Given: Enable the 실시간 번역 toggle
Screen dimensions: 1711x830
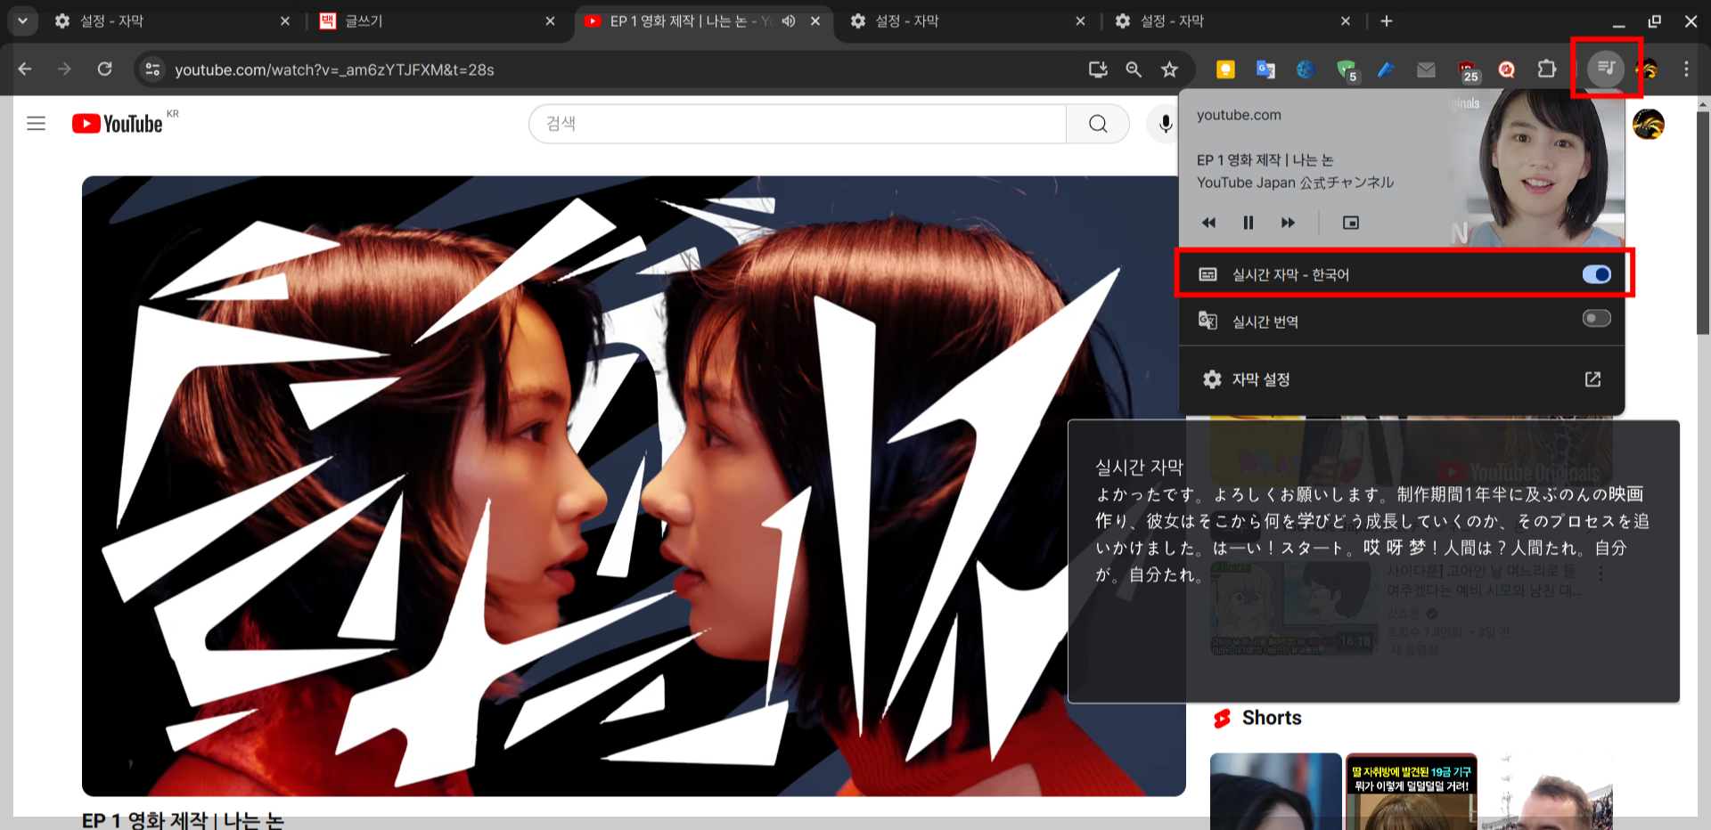Looking at the screenshot, I should (1596, 319).
